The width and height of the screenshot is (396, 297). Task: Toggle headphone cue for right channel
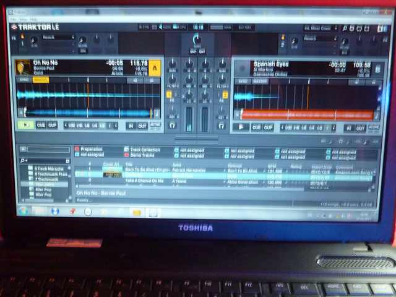[x=222, y=126]
